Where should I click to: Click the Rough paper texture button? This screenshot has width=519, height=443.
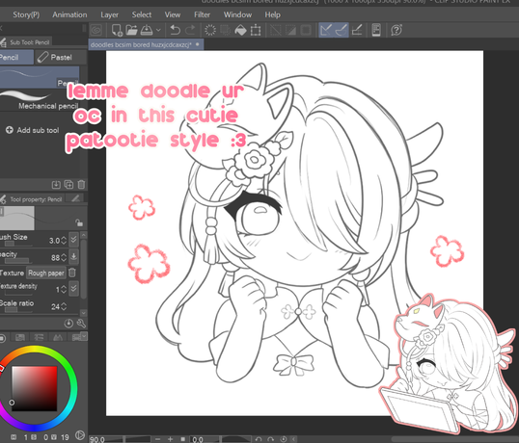(46, 274)
